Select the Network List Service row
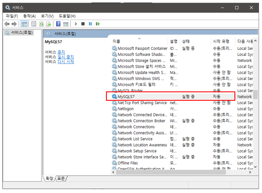 (182, 139)
